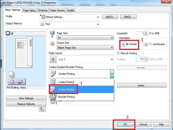Switch to the Quality tab
The width and height of the screenshot is (173, 130).
click(x=71, y=10)
